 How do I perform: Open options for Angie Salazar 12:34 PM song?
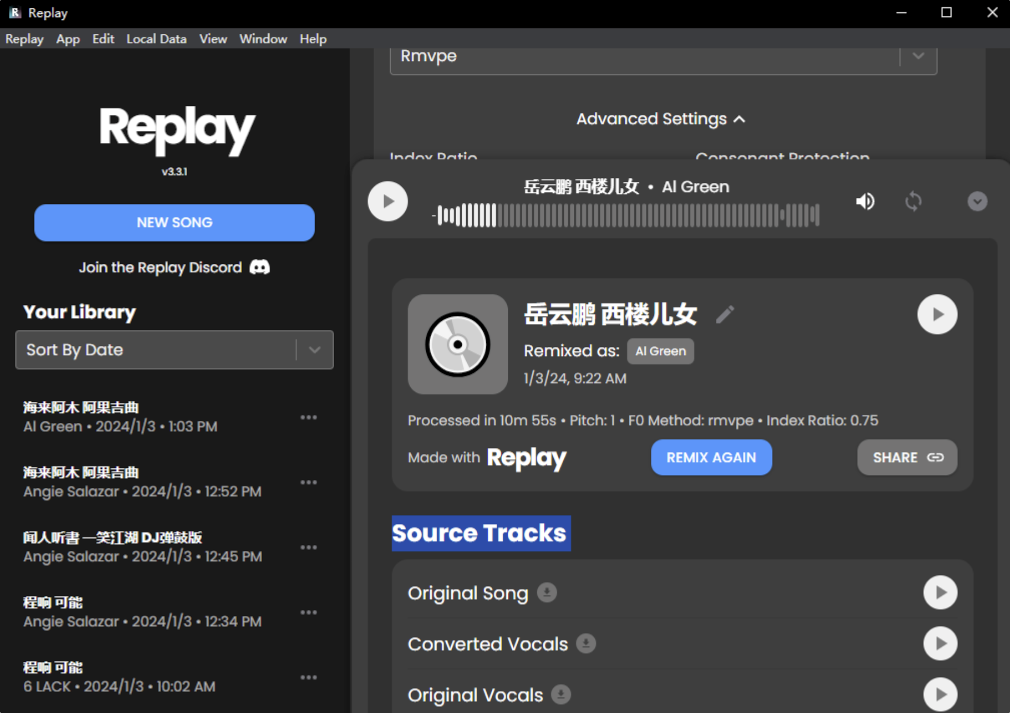(309, 612)
